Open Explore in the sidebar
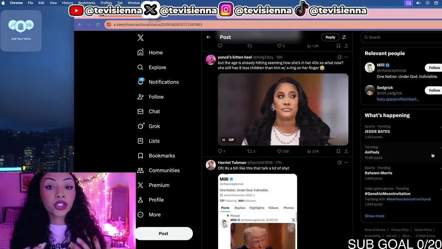This screenshot has width=442, height=249. 152,67
